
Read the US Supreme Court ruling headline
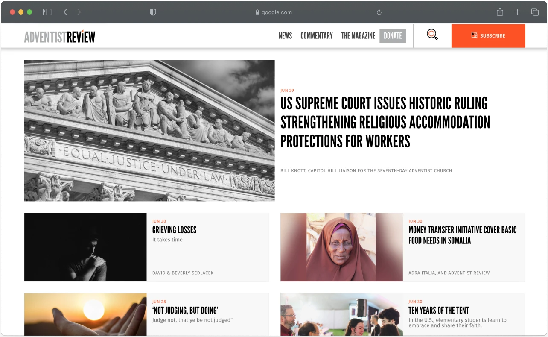pyautogui.click(x=385, y=122)
